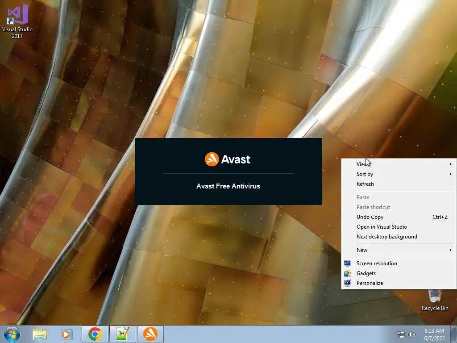Choose Undo Copy from the context menu
Viewport: 457px width, 343px height.
click(399, 217)
